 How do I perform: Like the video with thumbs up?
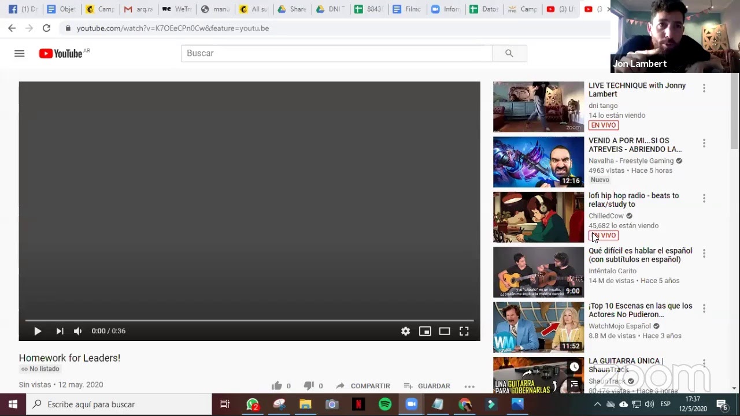(277, 385)
